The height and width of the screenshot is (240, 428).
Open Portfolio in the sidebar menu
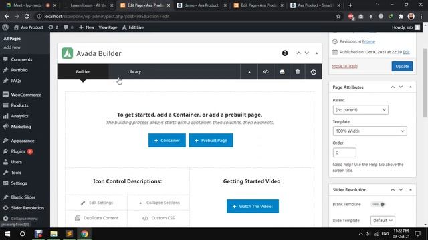[19, 70]
